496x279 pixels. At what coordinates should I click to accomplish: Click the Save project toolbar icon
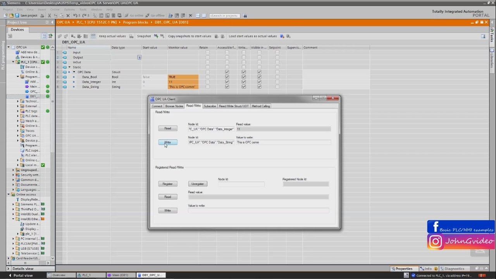[18, 15]
